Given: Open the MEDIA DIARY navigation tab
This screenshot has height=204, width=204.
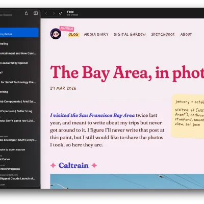Looking at the screenshot, I should coord(96,34).
